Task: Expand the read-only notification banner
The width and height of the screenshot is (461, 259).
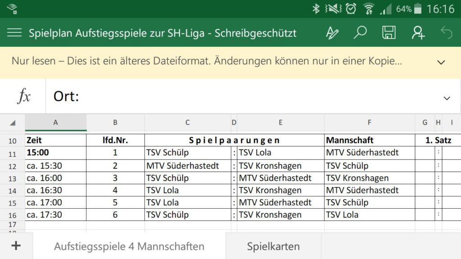Action: 441,62
